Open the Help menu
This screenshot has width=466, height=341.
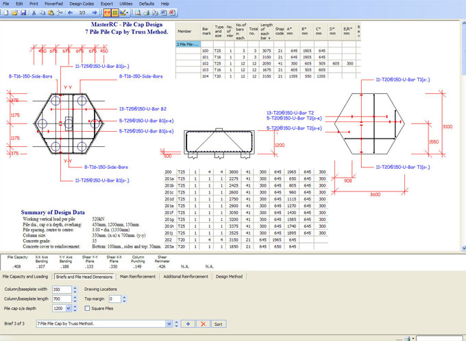coord(165,4)
